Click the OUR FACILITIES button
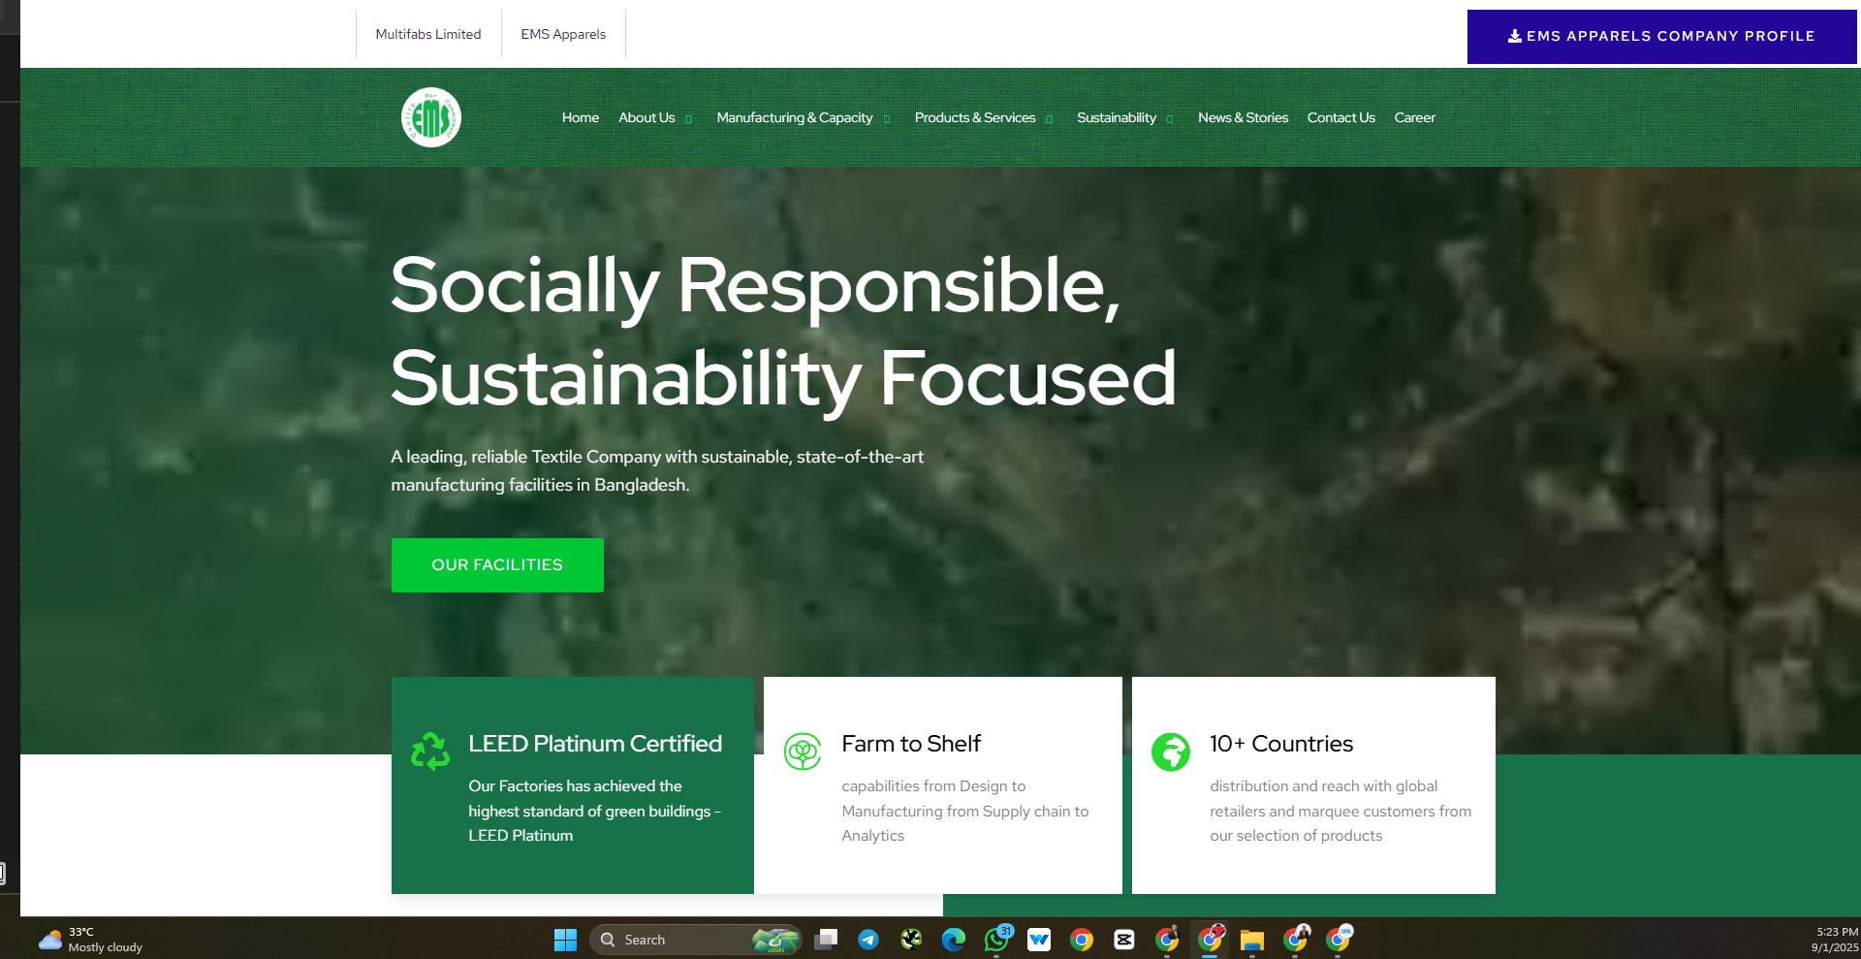Viewport: 1861px width, 959px height. pyautogui.click(x=497, y=564)
